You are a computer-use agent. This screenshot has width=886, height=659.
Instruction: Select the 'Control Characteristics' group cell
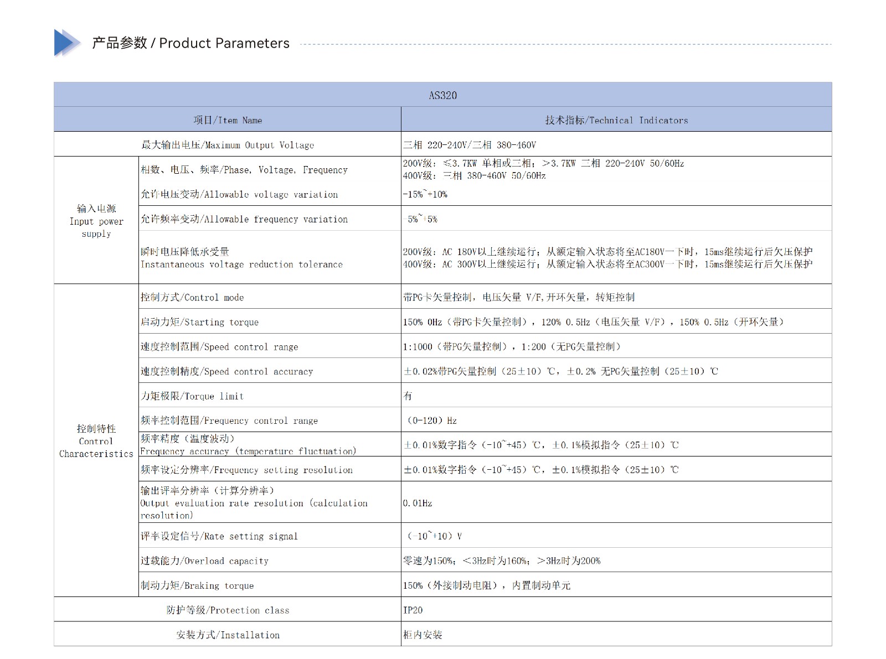pos(96,441)
